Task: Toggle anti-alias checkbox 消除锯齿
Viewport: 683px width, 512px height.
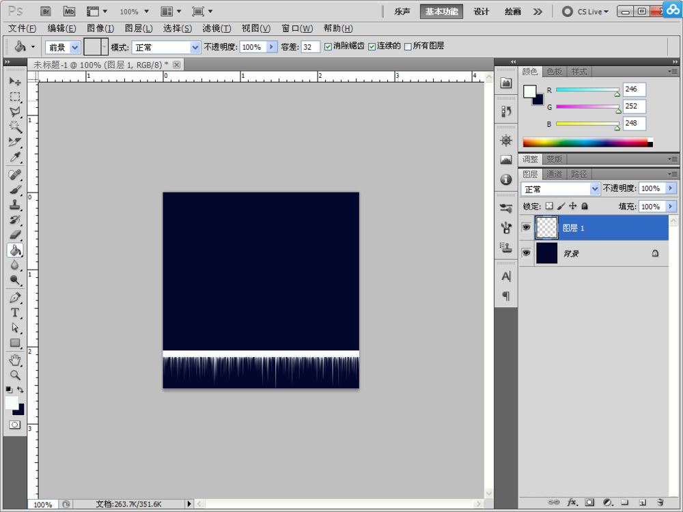Action: tap(328, 46)
